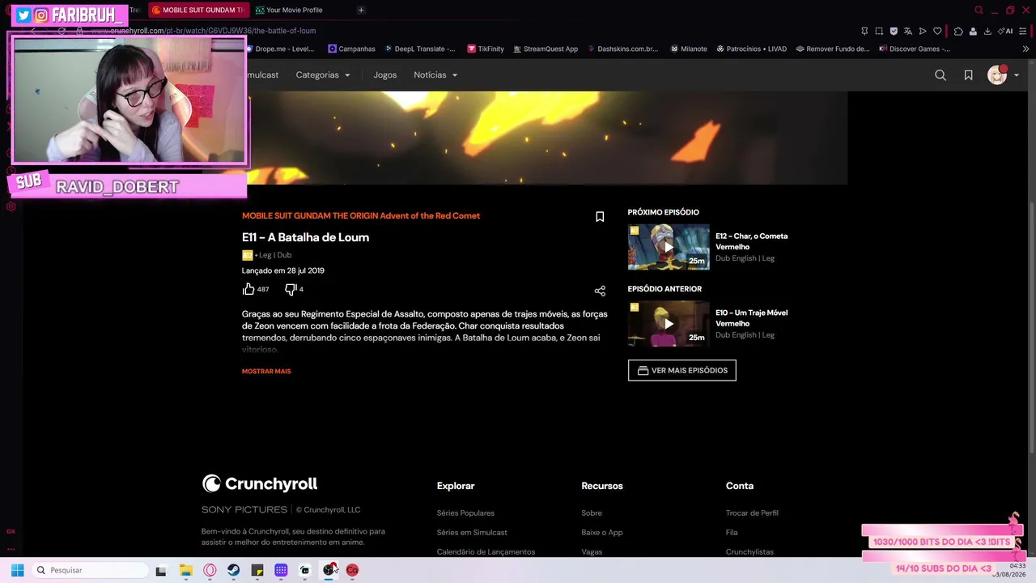The height and width of the screenshot is (583, 1036).
Task: Open a new browser tab
Action: point(361,11)
